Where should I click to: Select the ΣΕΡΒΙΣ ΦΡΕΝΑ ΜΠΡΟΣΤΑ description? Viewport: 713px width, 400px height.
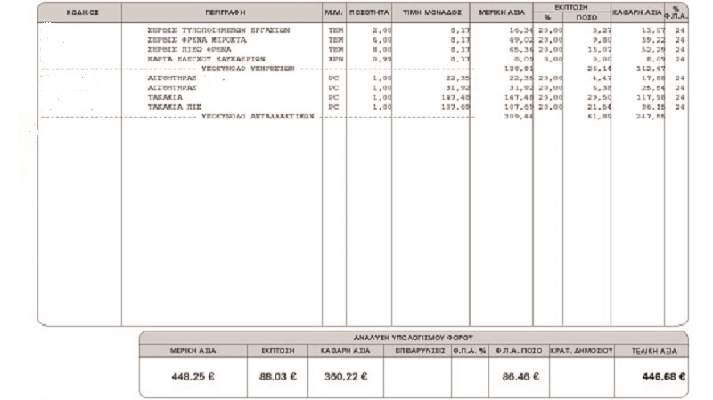tap(197, 40)
